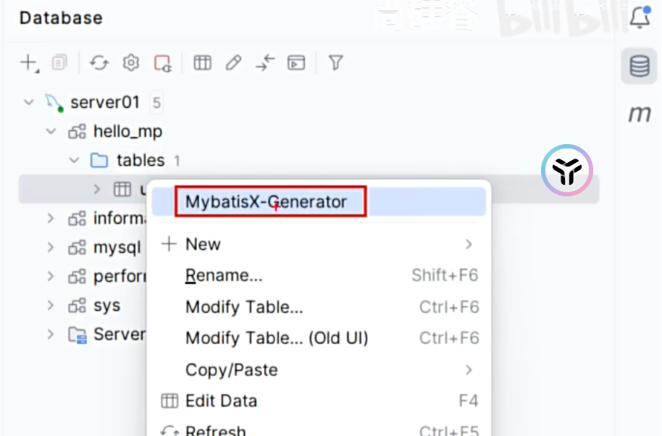
Task: Select the sys schema label
Action: pos(106,306)
